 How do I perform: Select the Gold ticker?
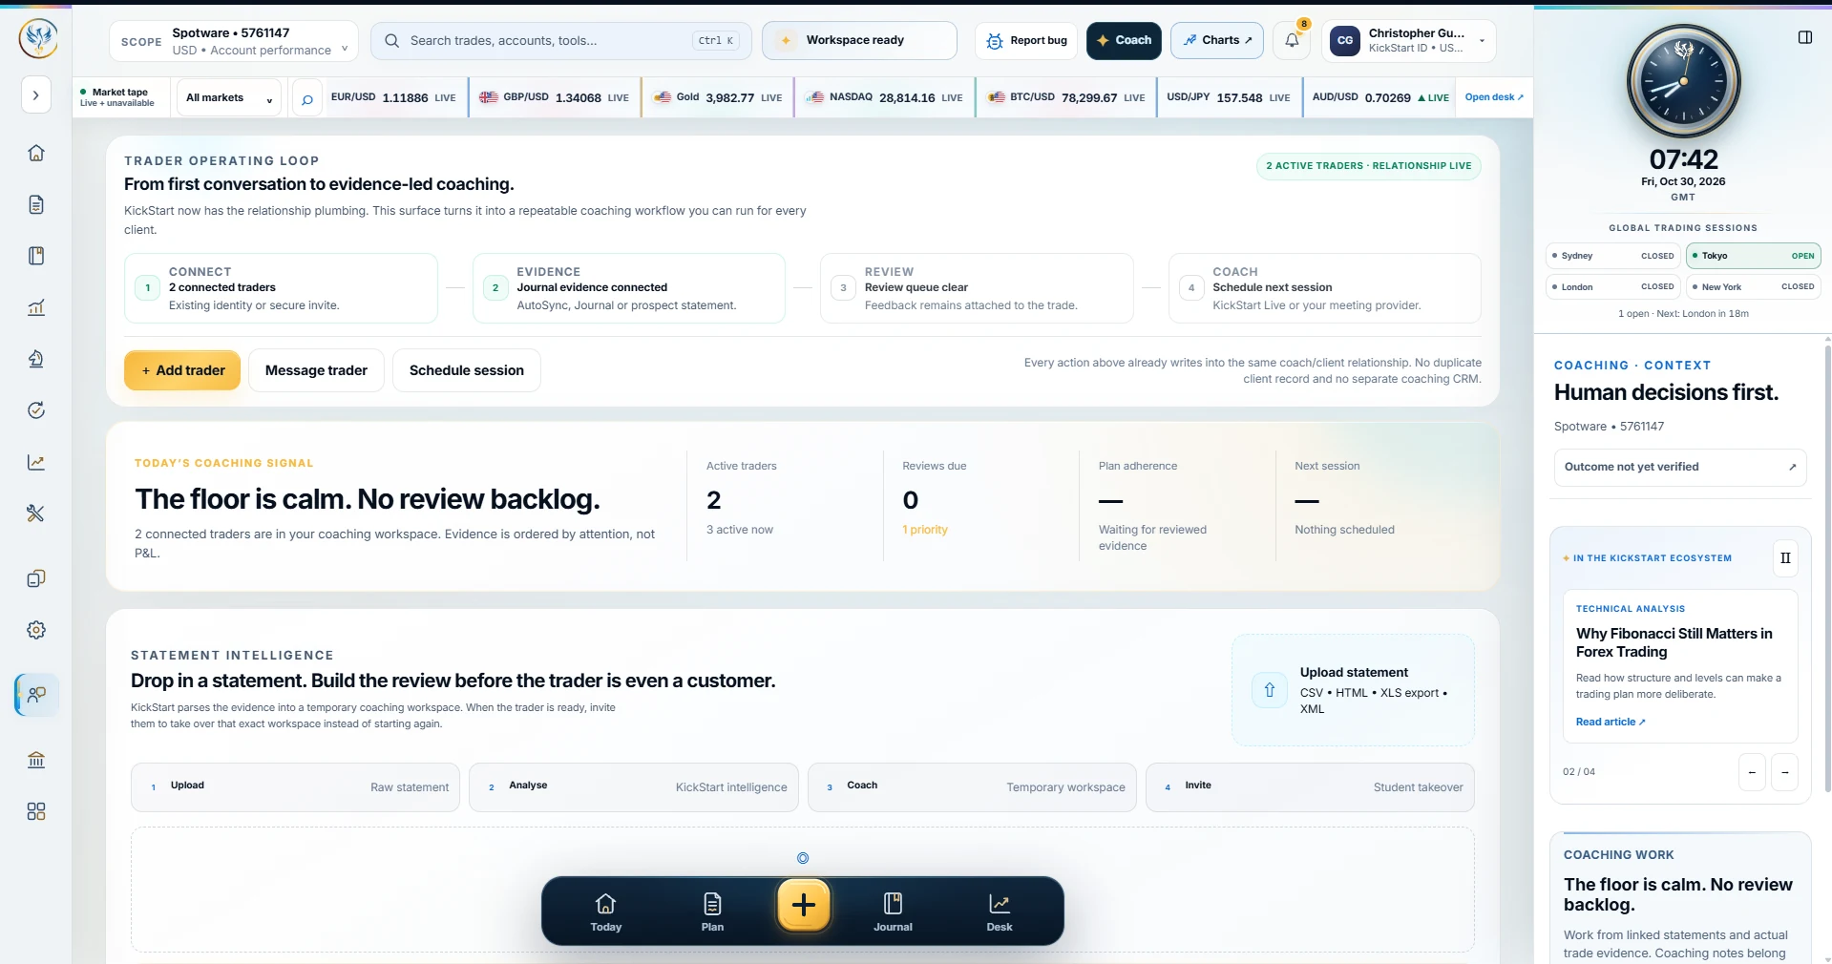point(718,97)
